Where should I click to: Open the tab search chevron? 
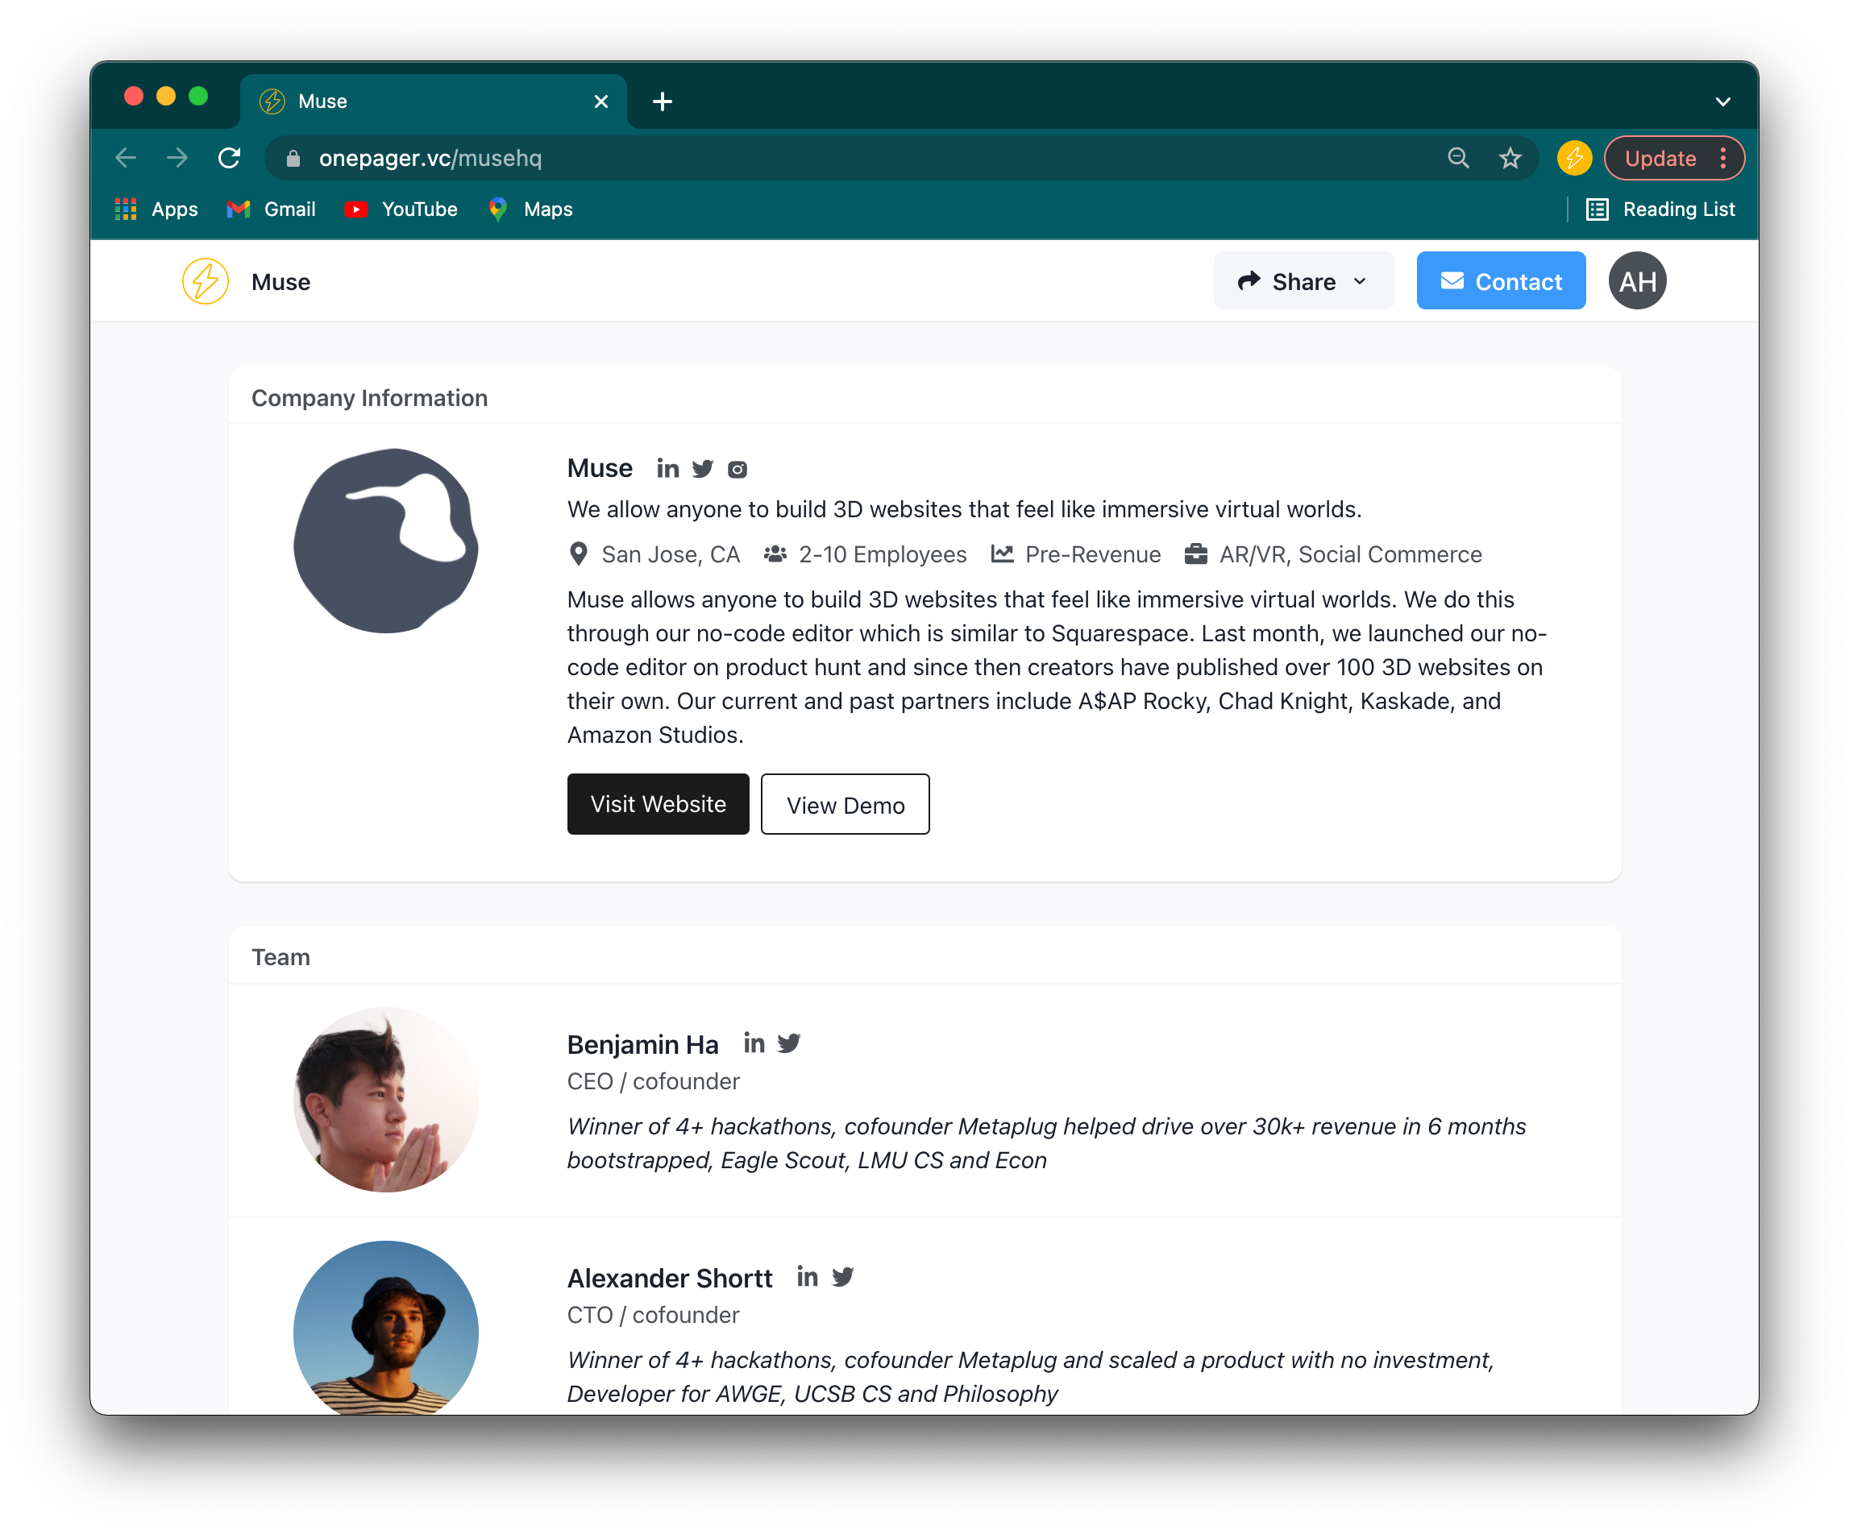pos(1723,102)
